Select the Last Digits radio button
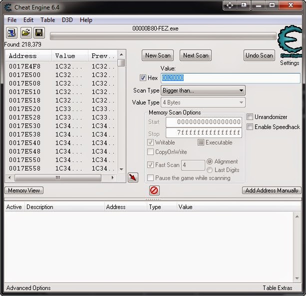 click(x=210, y=170)
